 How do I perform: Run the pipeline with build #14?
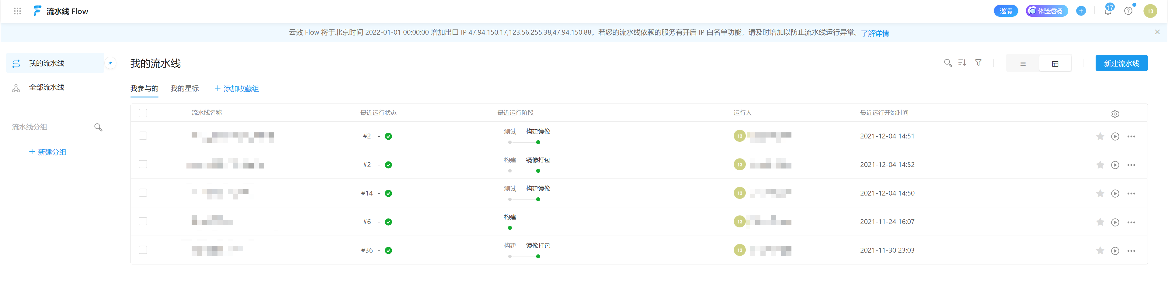click(1115, 193)
